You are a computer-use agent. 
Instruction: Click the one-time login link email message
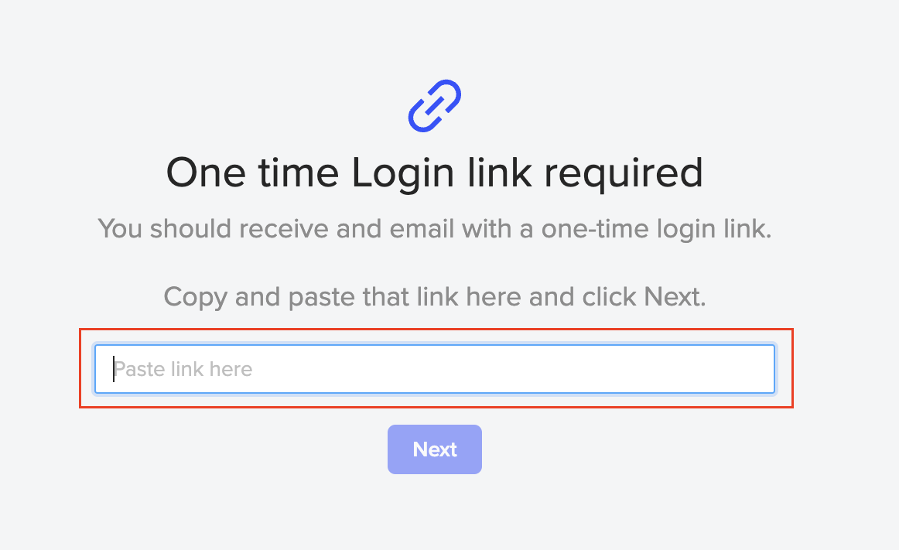coord(434,229)
